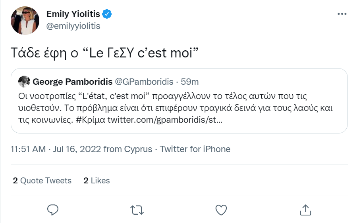The height and width of the screenshot is (223, 357).
Task: View the 2 Quote Tweets
Action: 42,181
